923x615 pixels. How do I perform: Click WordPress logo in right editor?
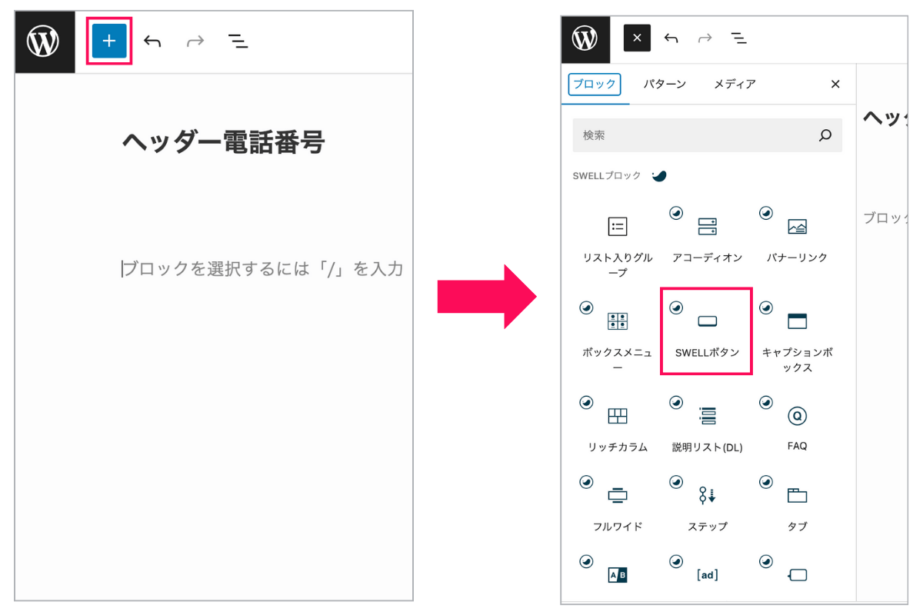[x=585, y=38]
